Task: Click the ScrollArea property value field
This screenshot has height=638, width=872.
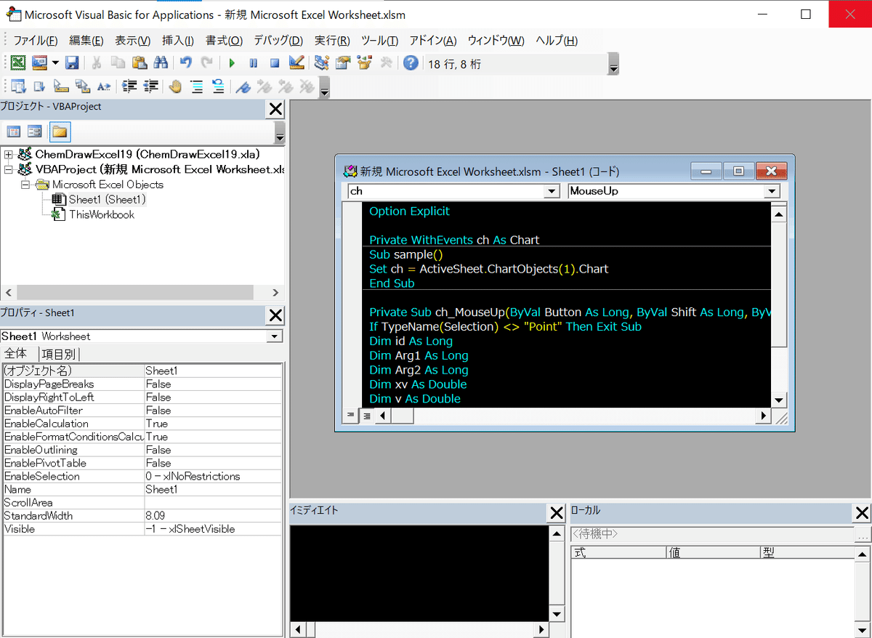Action: [x=213, y=503]
